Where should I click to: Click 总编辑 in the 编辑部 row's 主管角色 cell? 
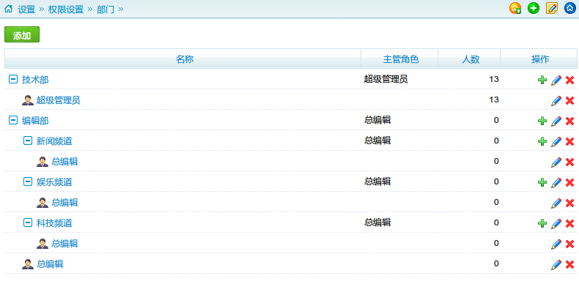tap(377, 120)
